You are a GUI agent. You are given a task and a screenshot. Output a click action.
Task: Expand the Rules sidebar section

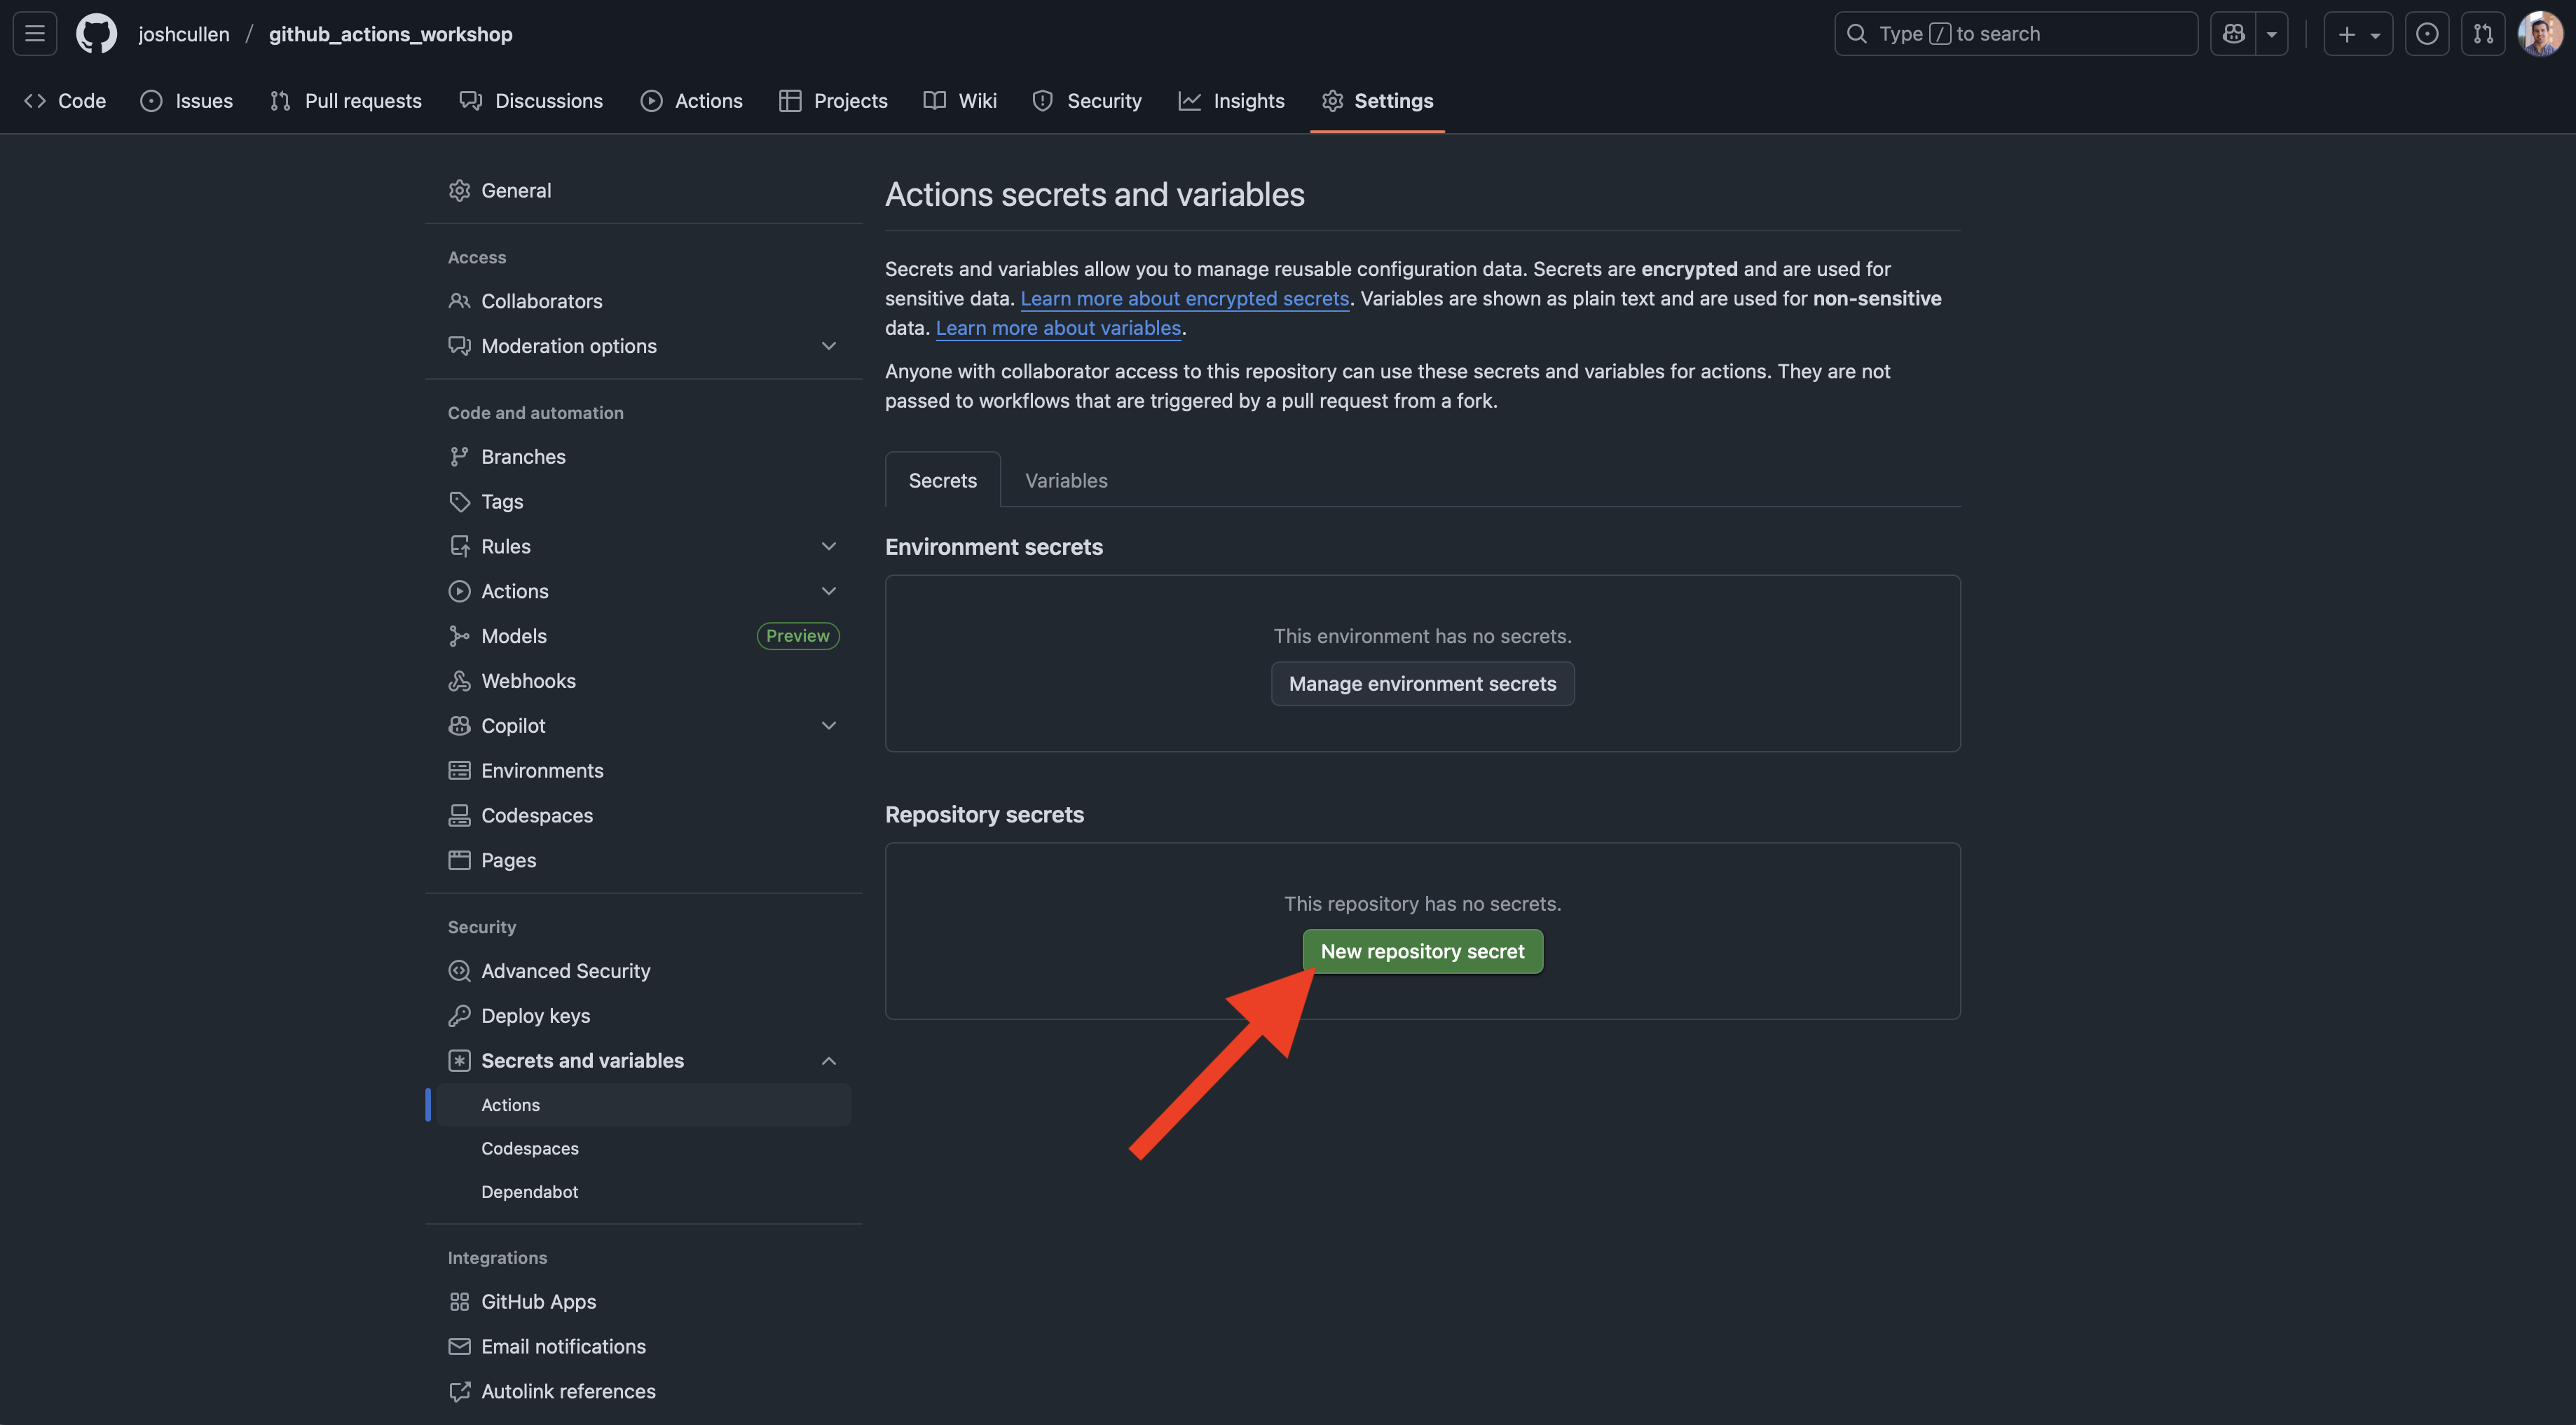[828, 546]
